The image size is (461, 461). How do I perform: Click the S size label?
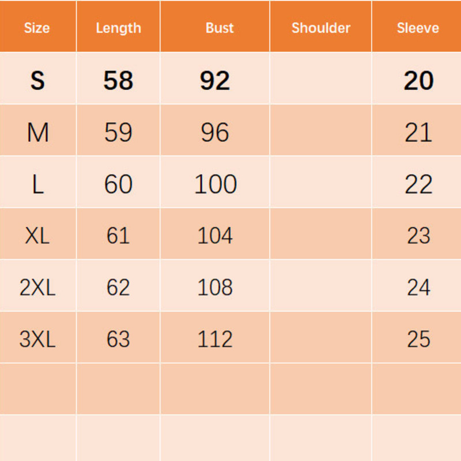coord(37,81)
